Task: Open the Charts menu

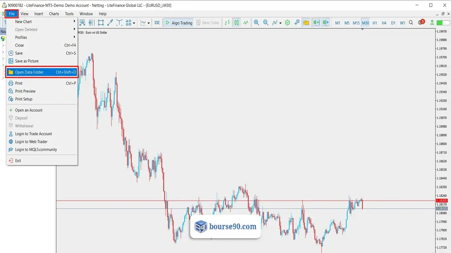Action: [54, 14]
